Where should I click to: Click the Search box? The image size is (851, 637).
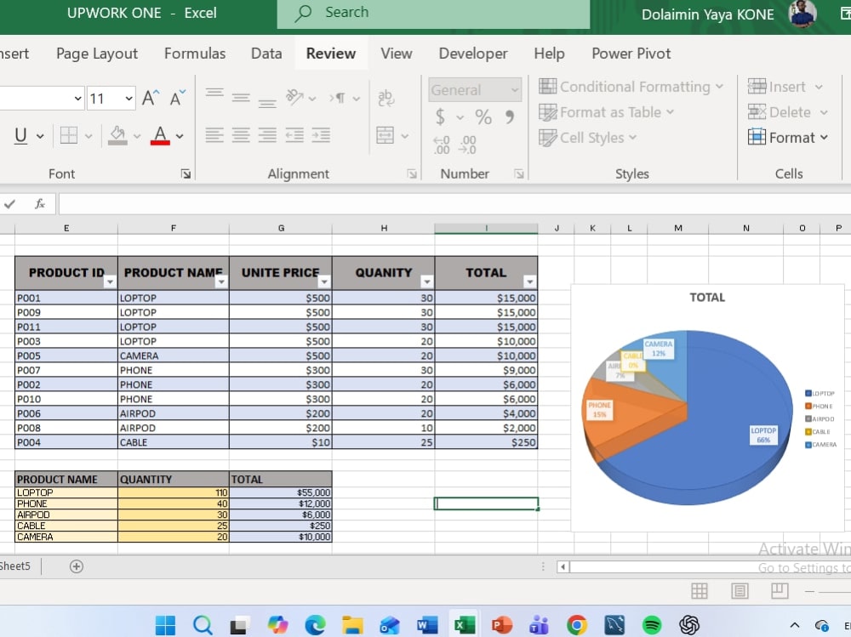434,13
